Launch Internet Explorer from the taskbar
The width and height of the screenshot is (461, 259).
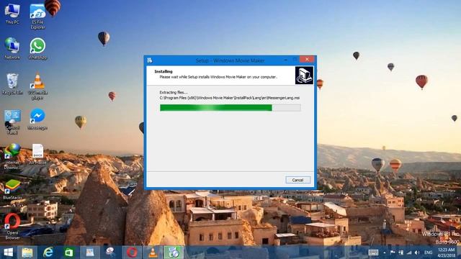pyautogui.click(x=48, y=253)
